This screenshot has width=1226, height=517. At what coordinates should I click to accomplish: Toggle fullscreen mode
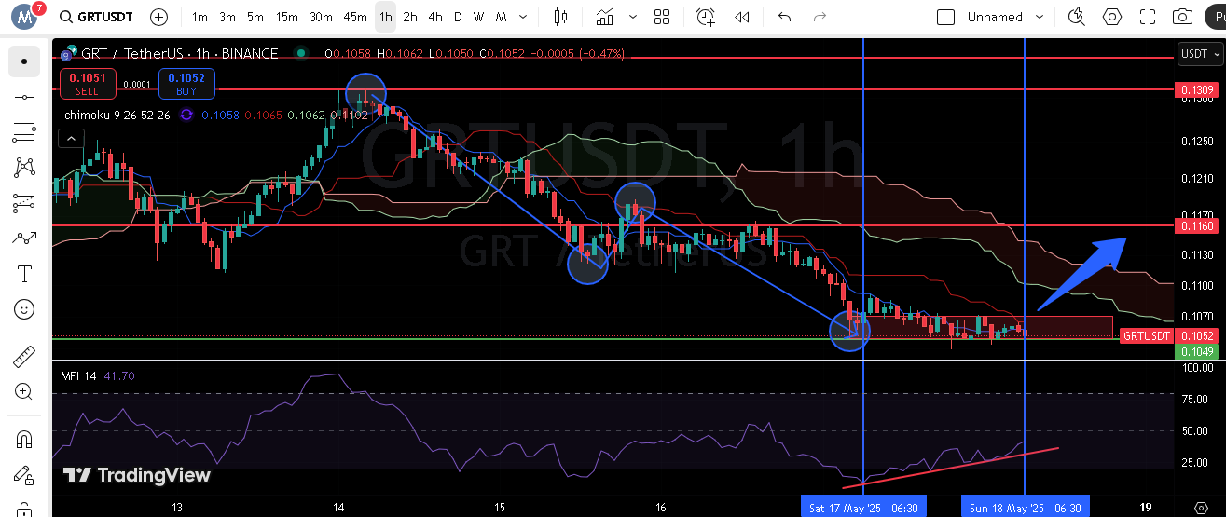(1148, 17)
